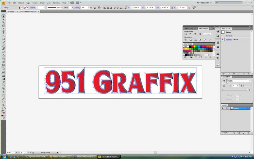254x159 pixels.
Task: Open the Object menu
Action: pyautogui.click(x=21, y=3)
